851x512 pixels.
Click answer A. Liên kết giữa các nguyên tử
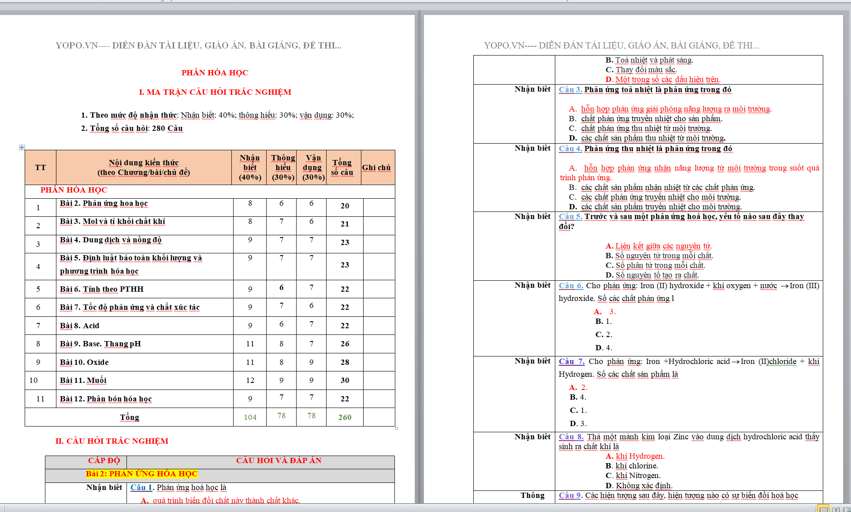(x=658, y=246)
